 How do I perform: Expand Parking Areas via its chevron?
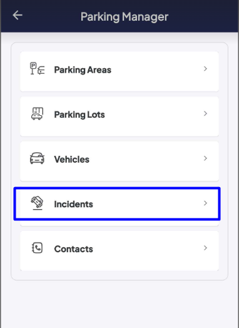point(205,69)
